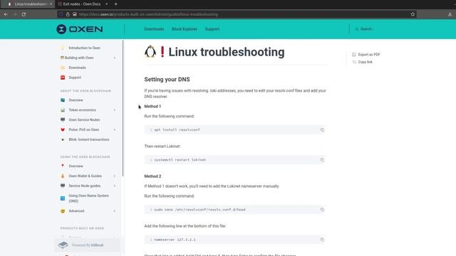Click the Downloads folder icon in sidebar
This screenshot has height=256, width=456.
[x=63, y=68]
